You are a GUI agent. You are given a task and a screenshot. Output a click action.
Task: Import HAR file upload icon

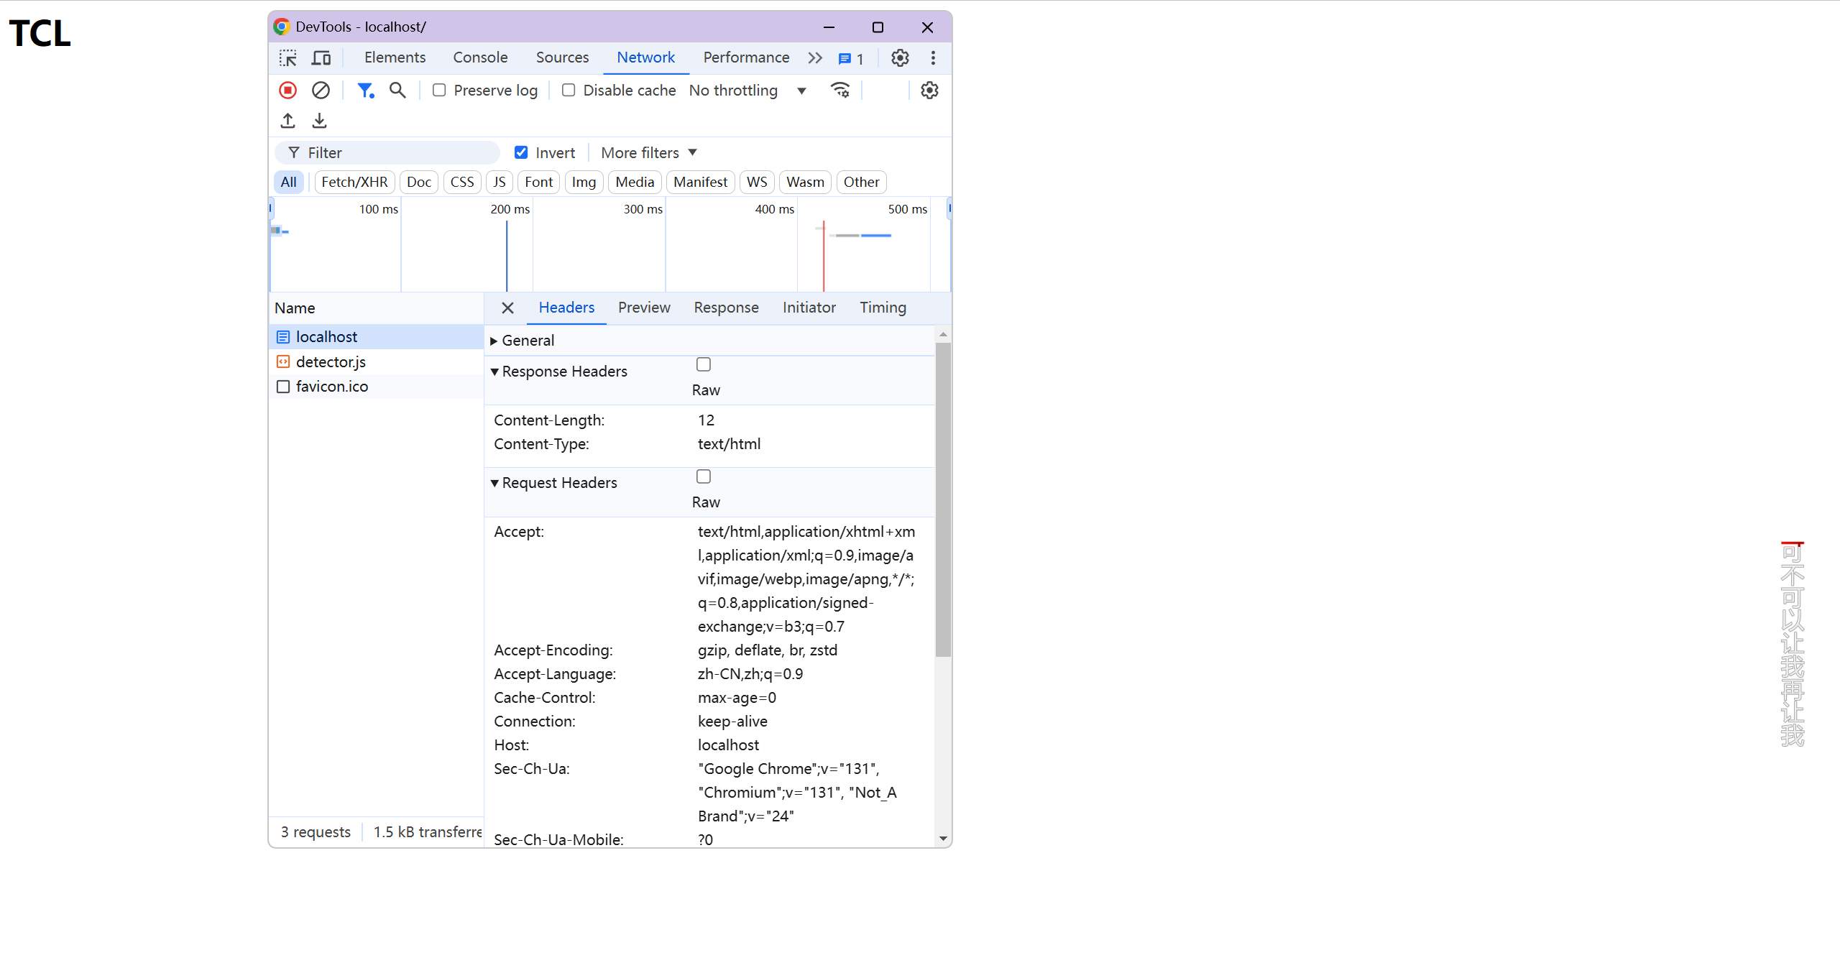(288, 121)
